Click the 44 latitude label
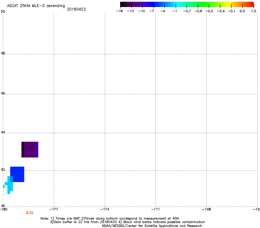Screen dimensions: 260x228 coord(3,132)
